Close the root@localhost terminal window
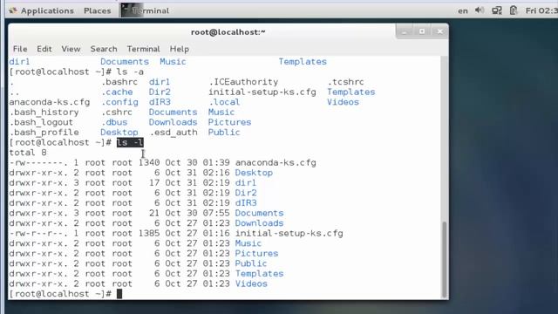558x314 pixels. [440, 31]
